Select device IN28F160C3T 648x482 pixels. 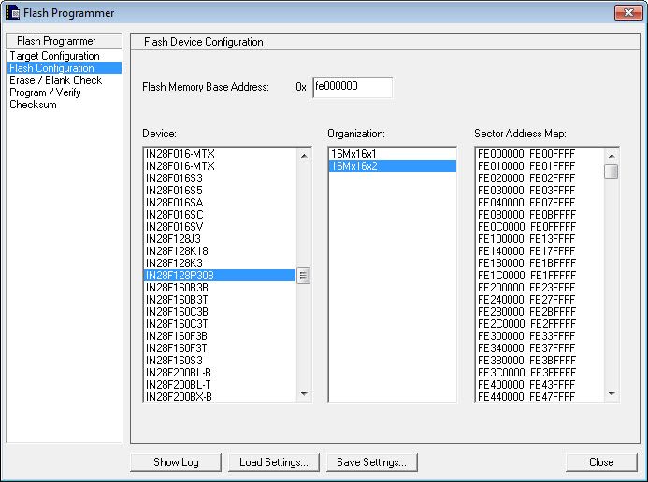coord(220,324)
